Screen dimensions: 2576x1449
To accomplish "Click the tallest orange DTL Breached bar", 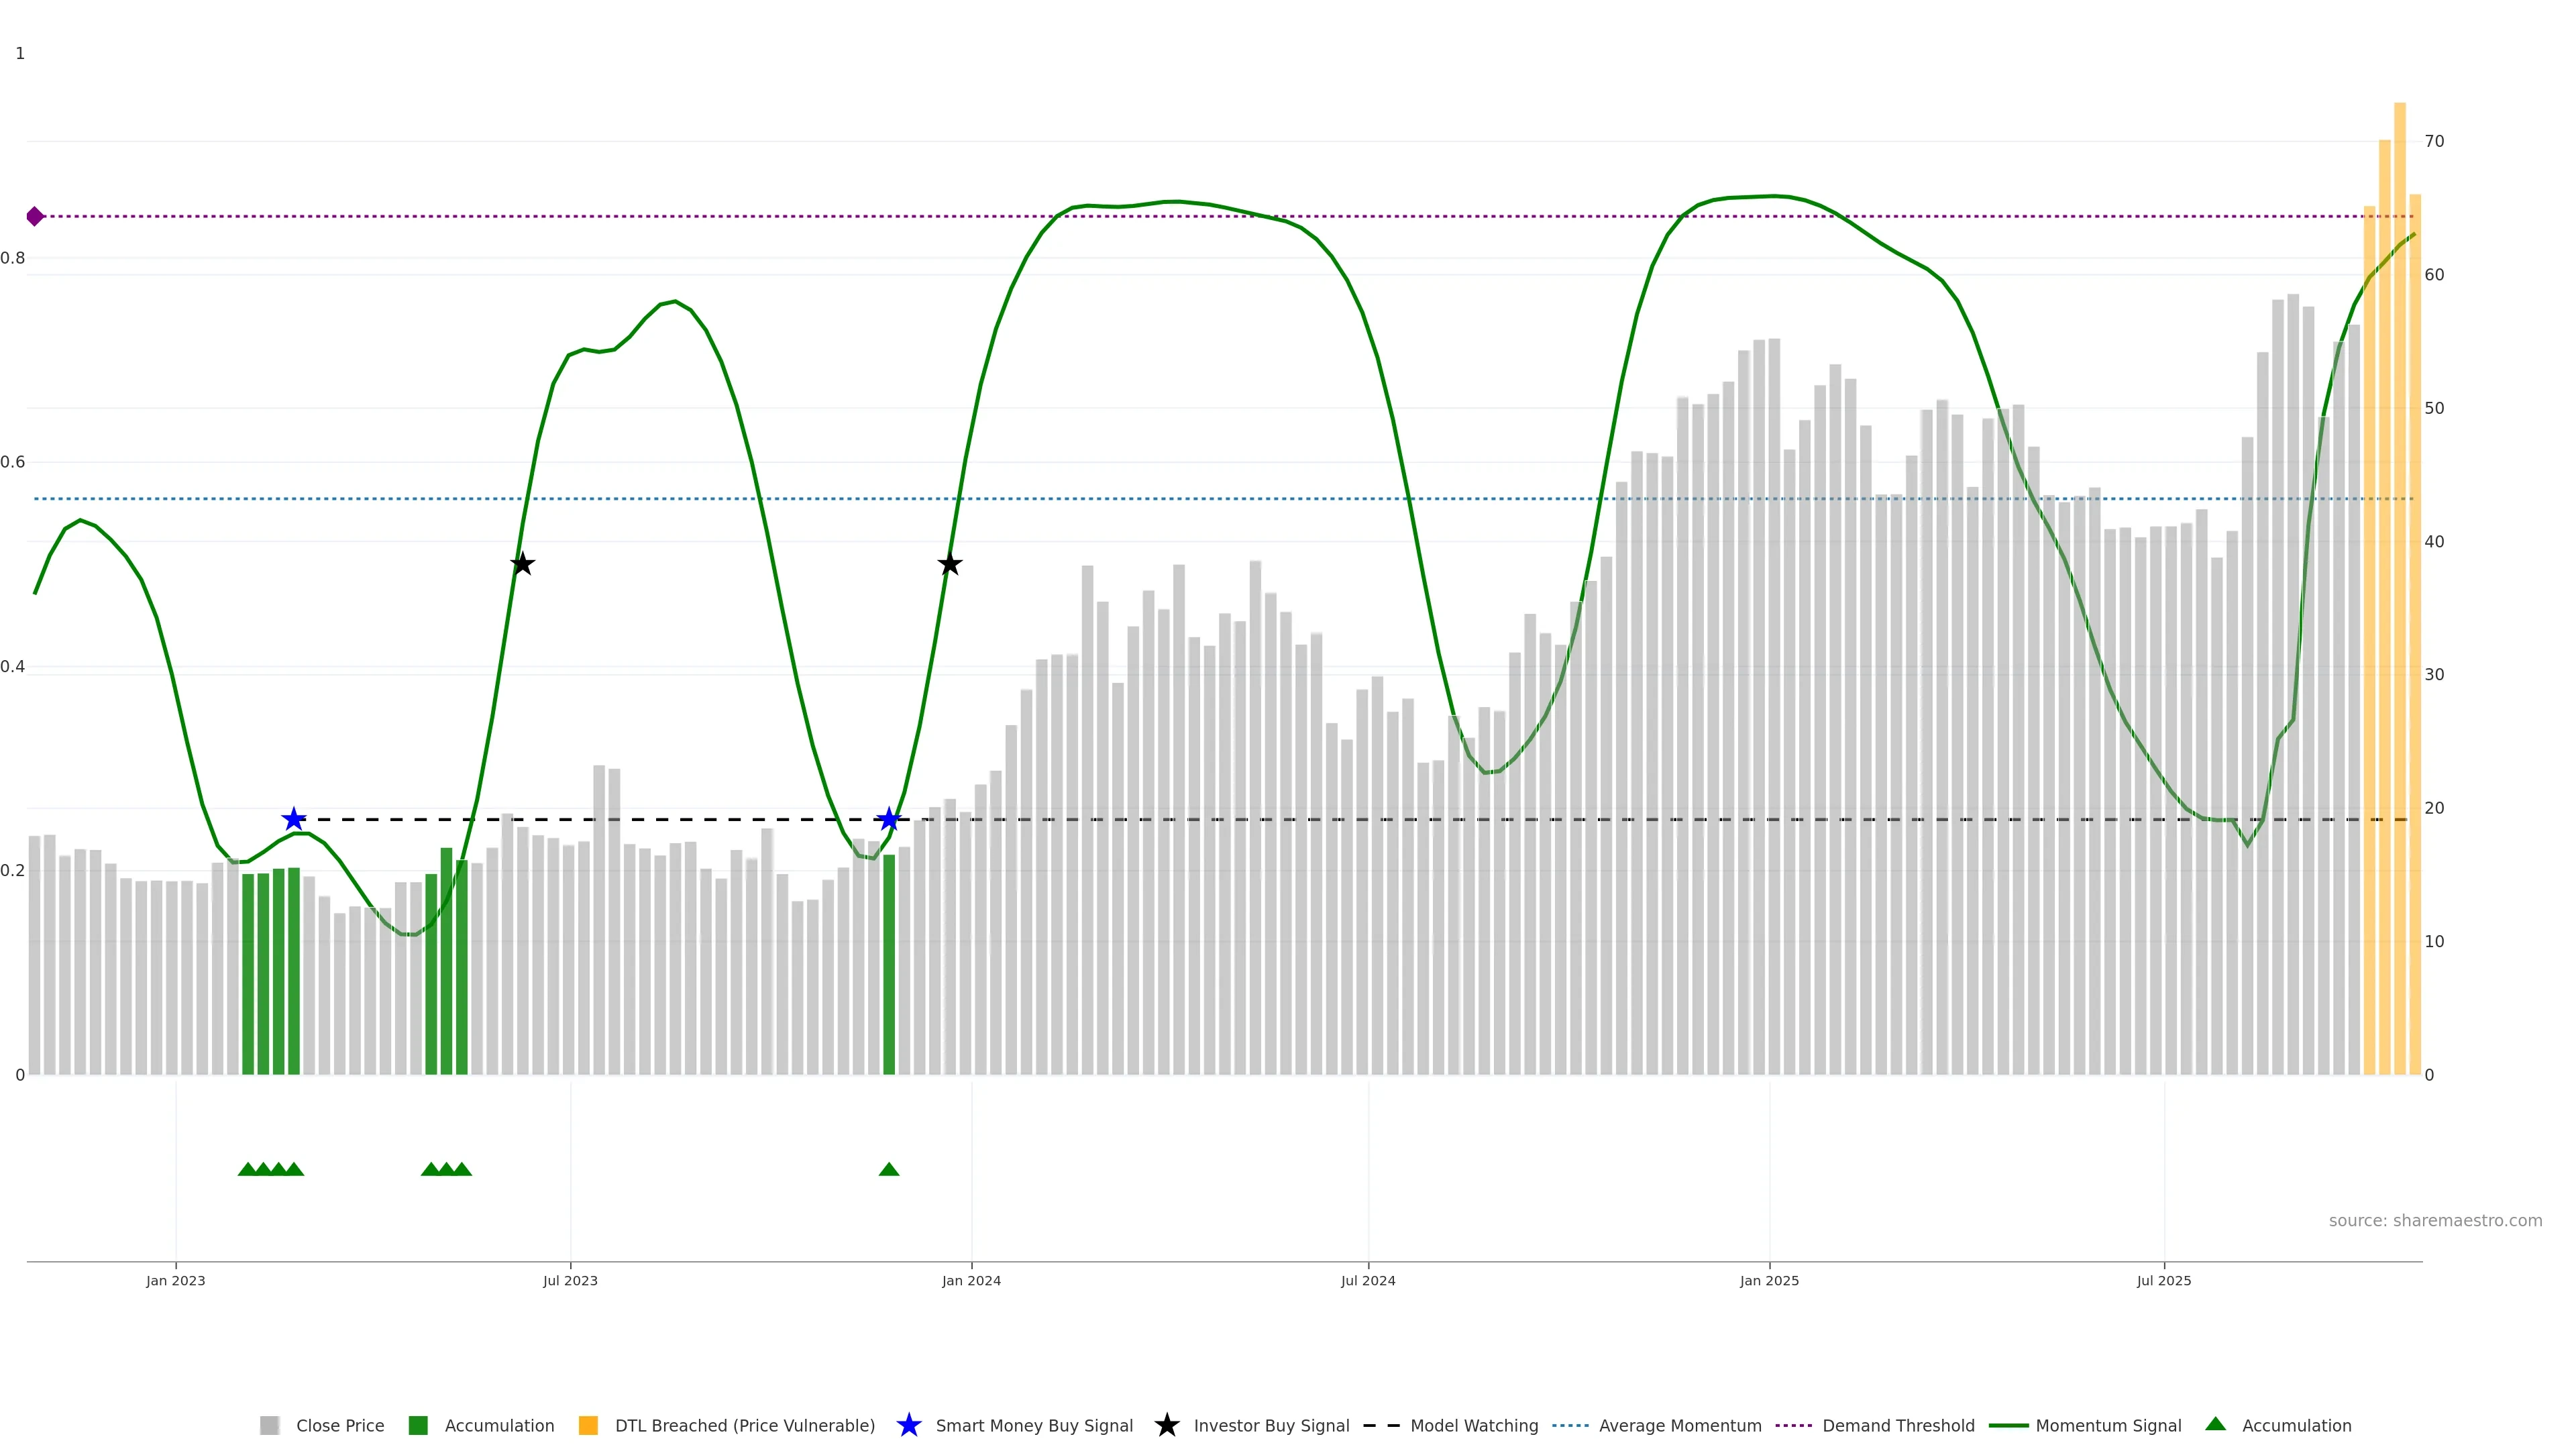I will [x=2399, y=600].
